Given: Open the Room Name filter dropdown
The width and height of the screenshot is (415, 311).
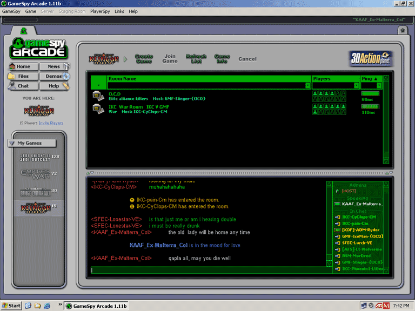Looking at the screenshot, I should [307, 85].
